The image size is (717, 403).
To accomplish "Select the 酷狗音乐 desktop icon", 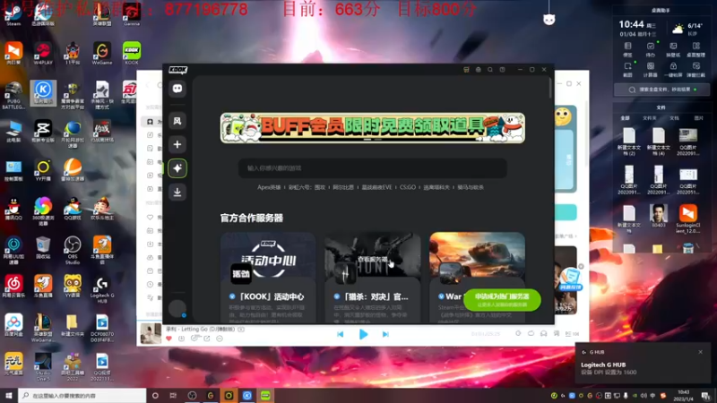I will click(x=43, y=93).
